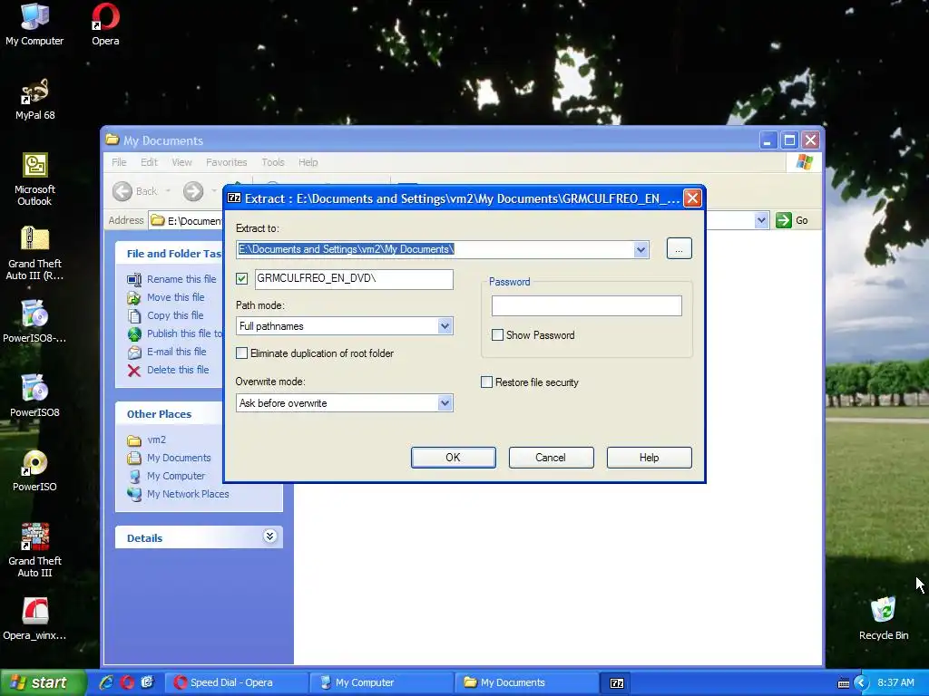This screenshot has height=696, width=929.
Task: Select the PowerISO8-... installer icon
Action: click(x=34, y=322)
